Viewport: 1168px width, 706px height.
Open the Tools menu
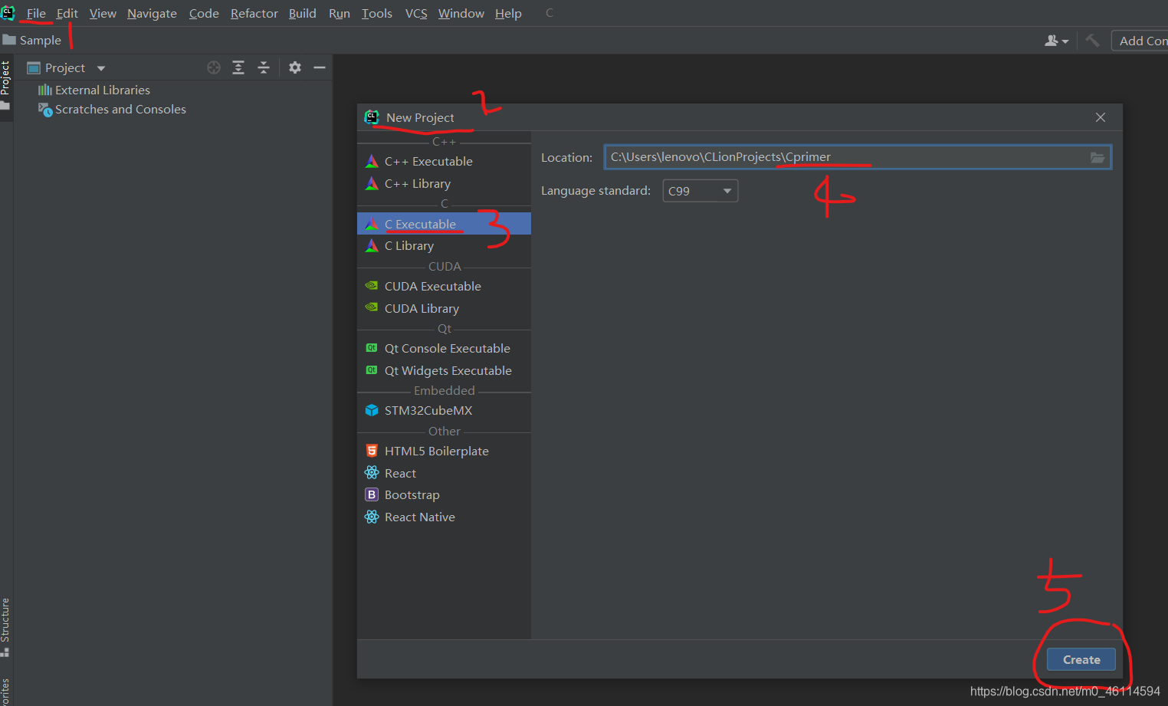click(377, 14)
